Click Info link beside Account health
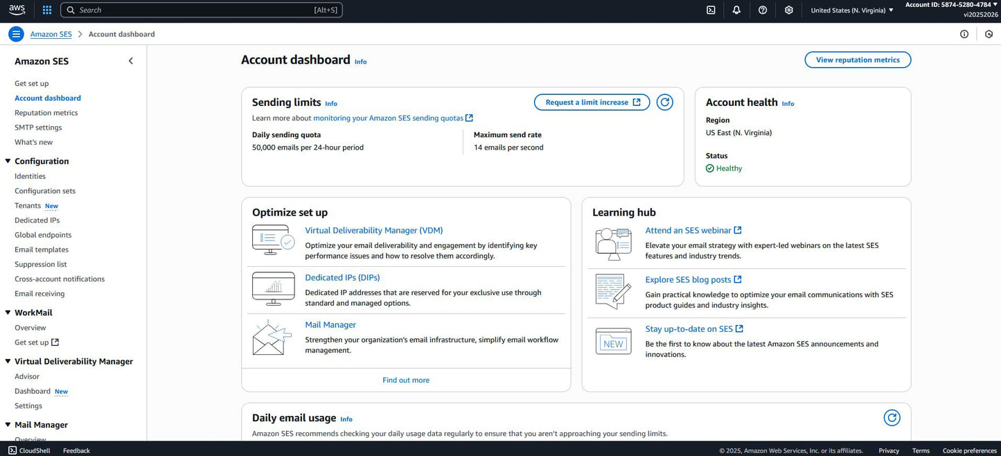1001x456 pixels. [788, 104]
